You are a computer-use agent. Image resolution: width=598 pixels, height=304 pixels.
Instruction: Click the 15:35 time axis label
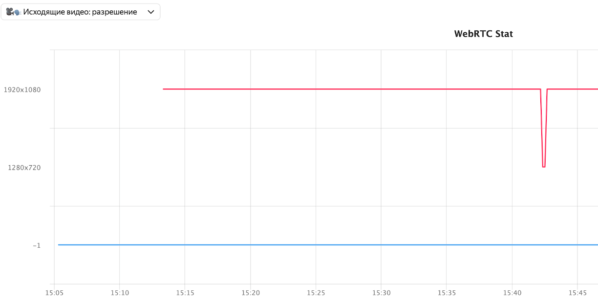446,293
